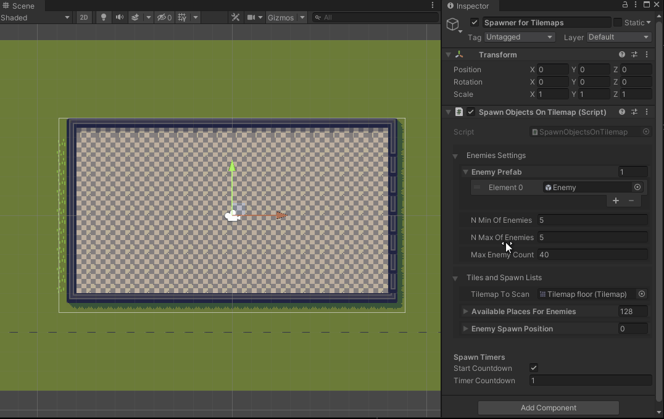The width and height of the screenshot is (664, 419).
Task: Mute scene audio with the speaker icon
Action: click(x=120, y=17)
